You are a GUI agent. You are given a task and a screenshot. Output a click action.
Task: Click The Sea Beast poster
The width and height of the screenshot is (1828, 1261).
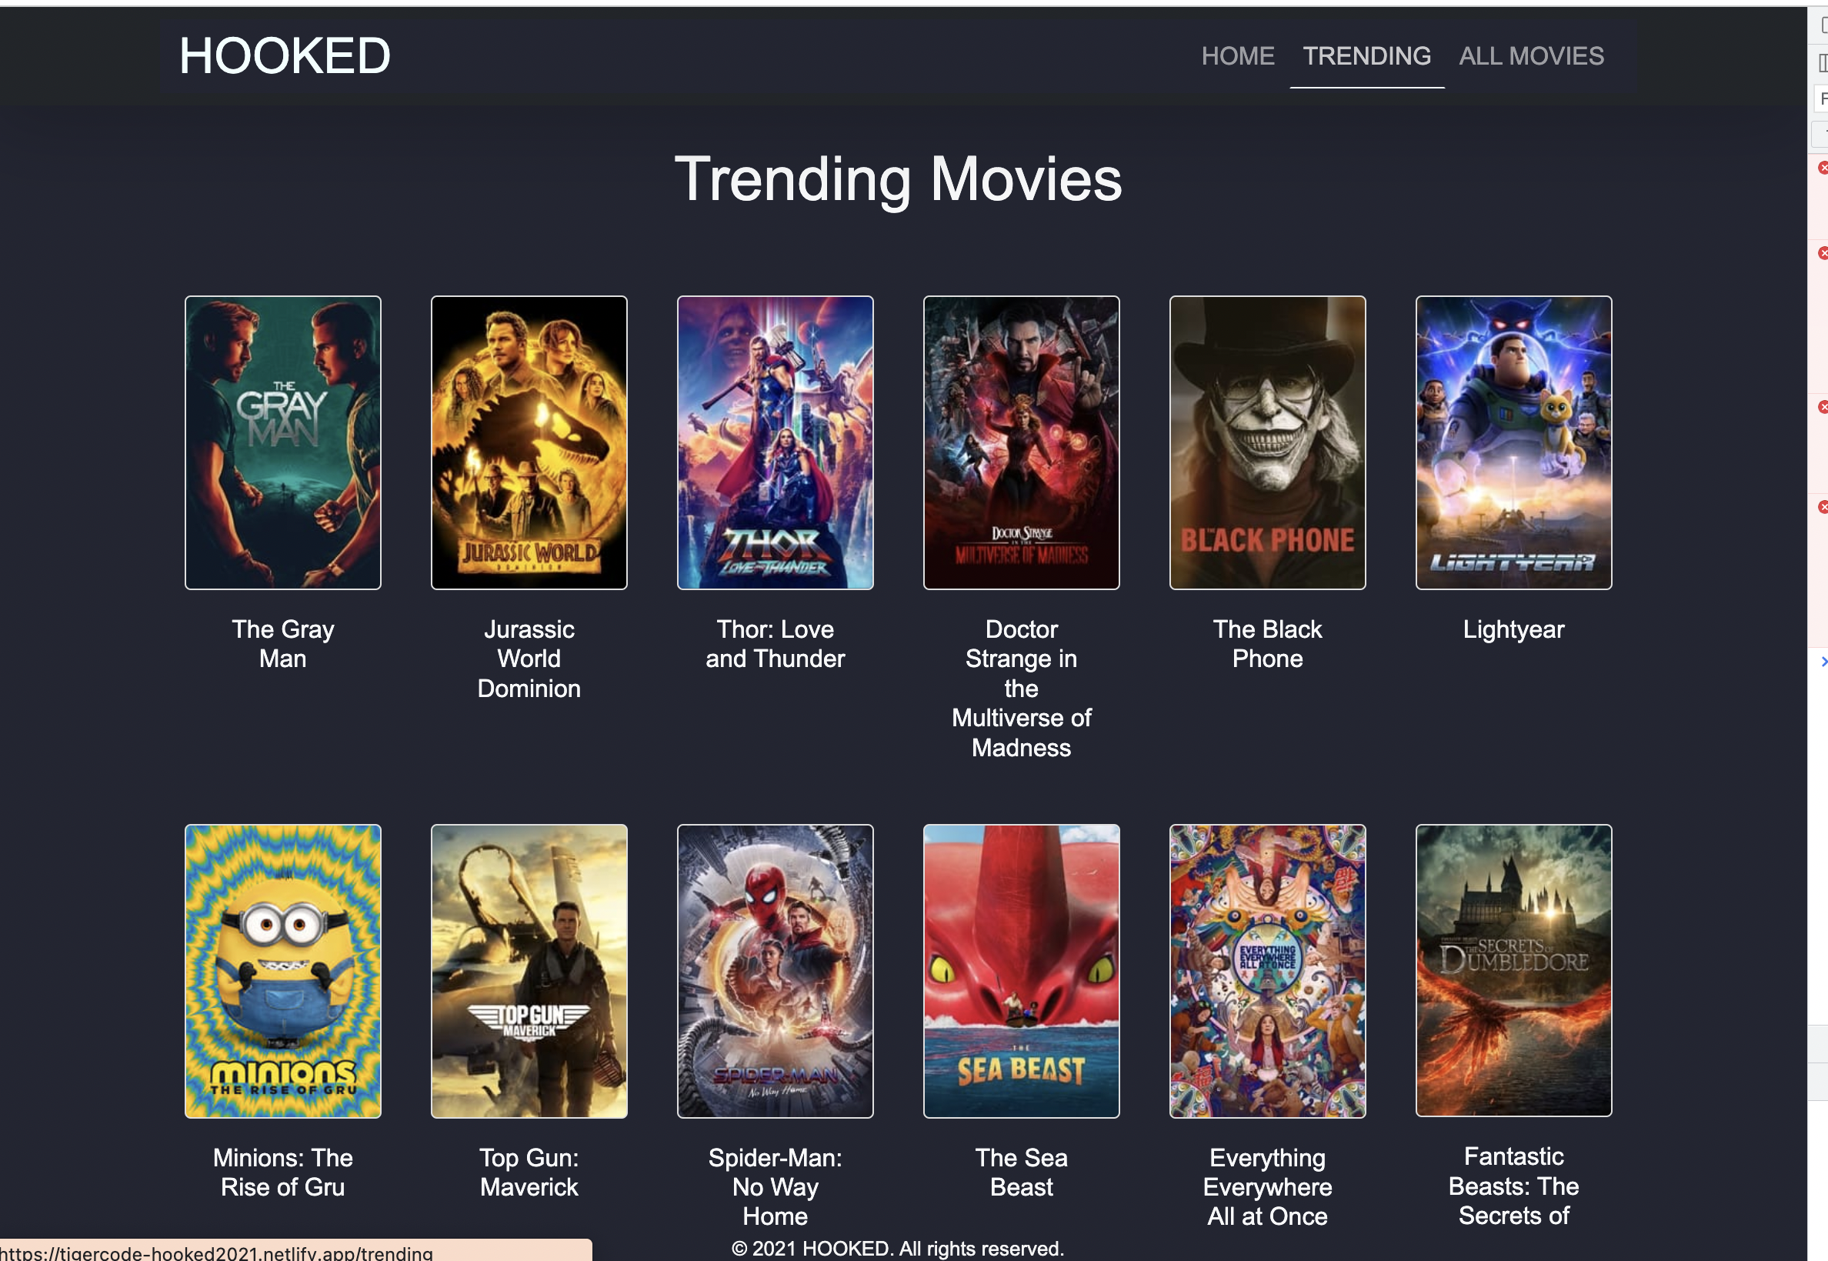tap(1021, 971)
